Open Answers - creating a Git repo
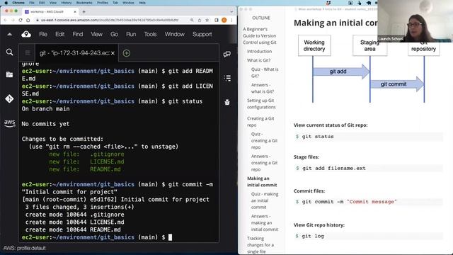 point(264,163)
